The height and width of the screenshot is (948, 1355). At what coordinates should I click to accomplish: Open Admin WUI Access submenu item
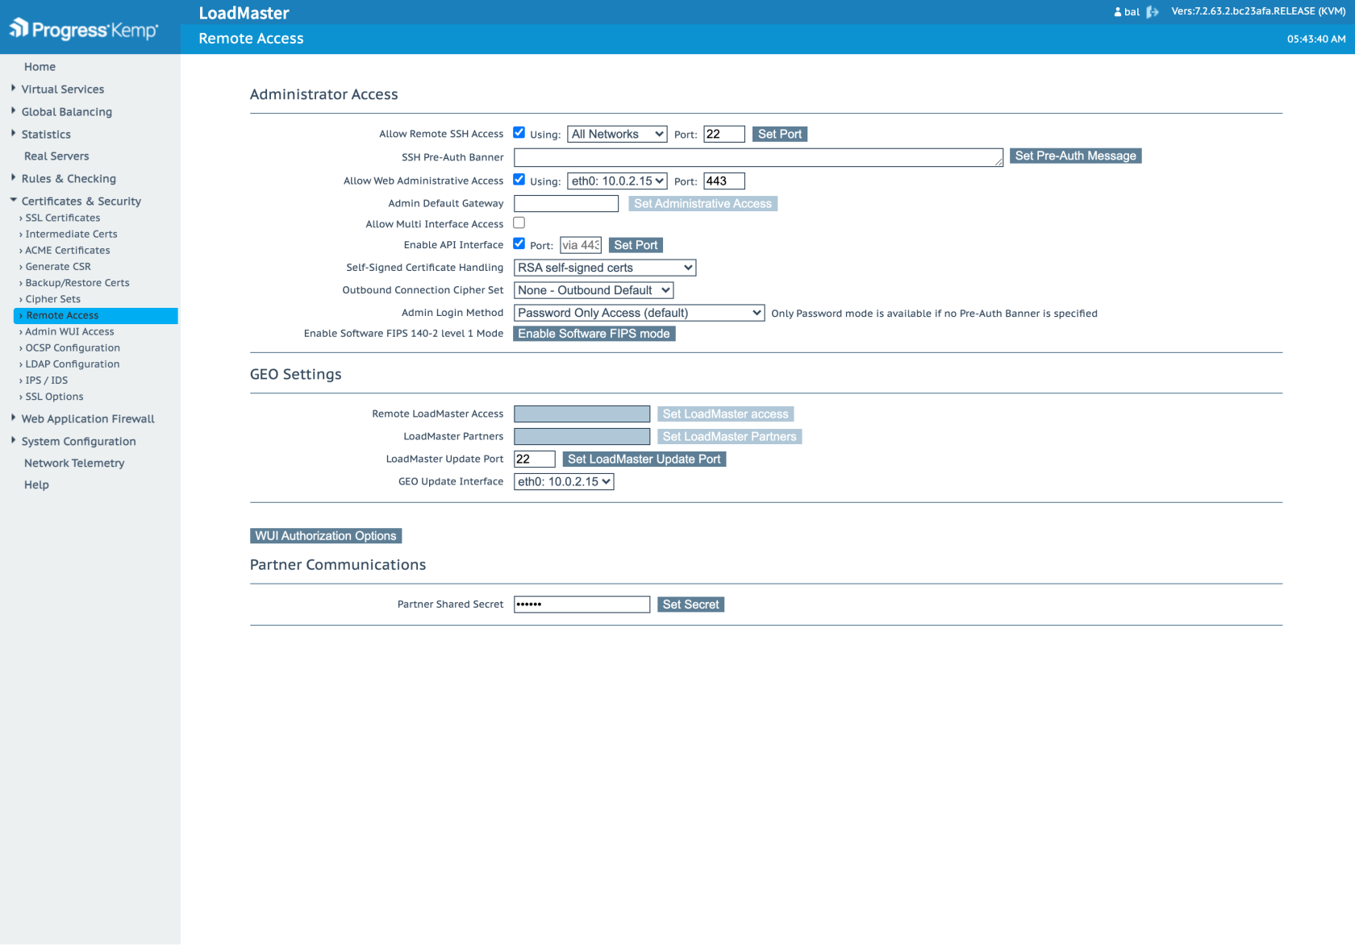click(x=69, y=332)
